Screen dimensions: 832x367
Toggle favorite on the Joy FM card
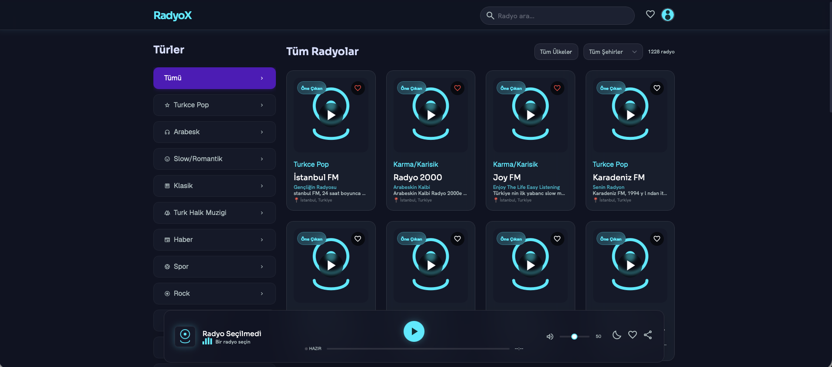(x=557, y=88)
